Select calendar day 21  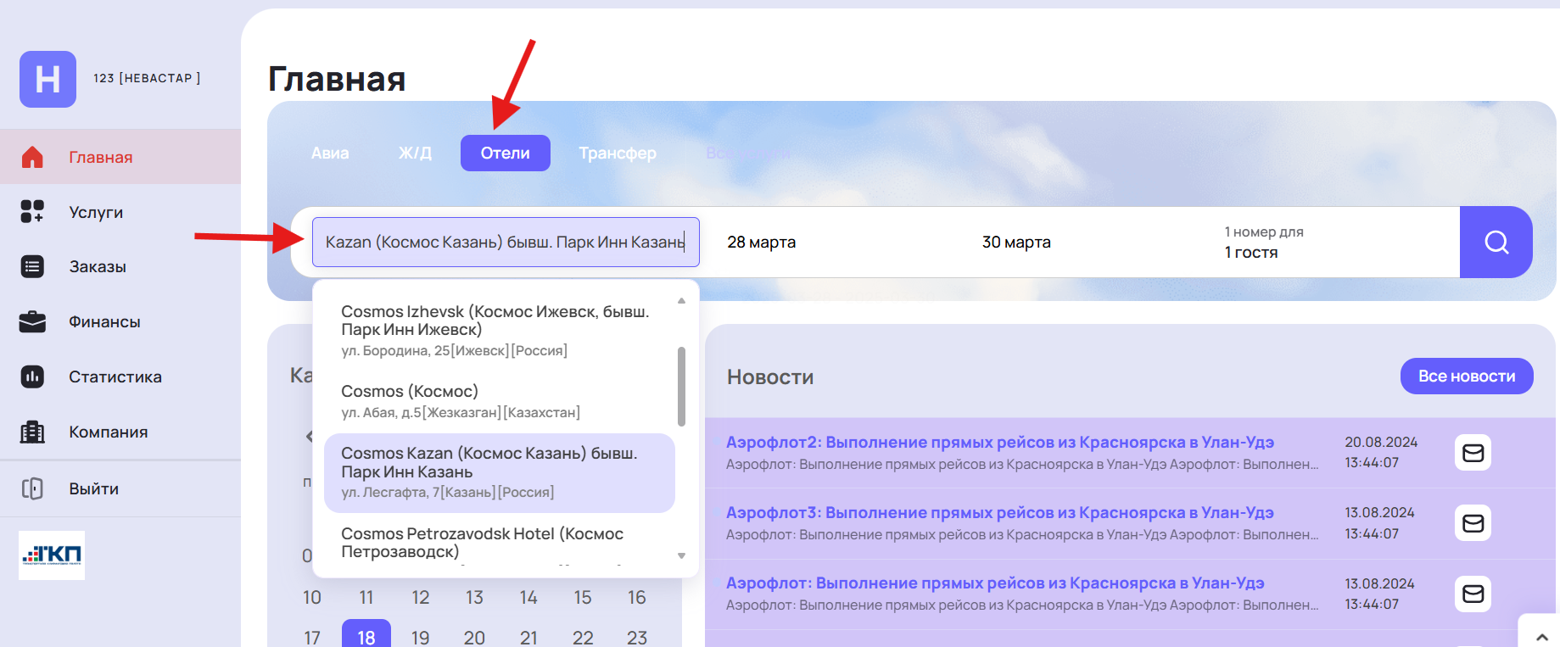[528, 636]
